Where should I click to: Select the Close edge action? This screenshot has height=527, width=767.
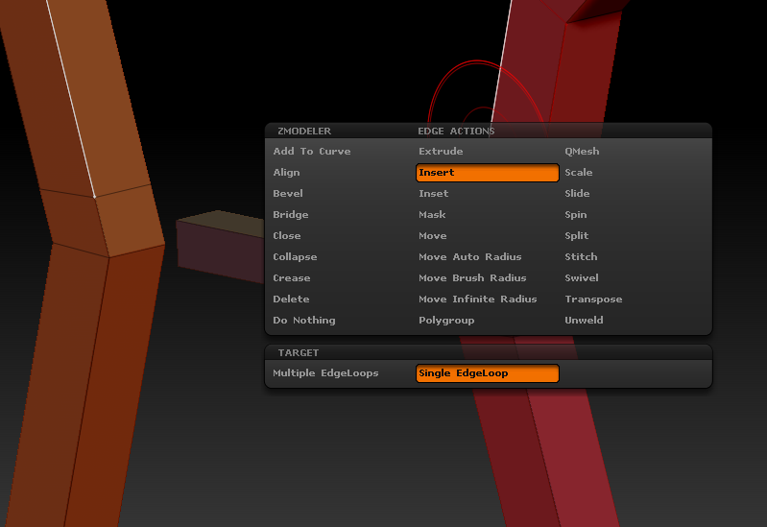coord(287,235)
